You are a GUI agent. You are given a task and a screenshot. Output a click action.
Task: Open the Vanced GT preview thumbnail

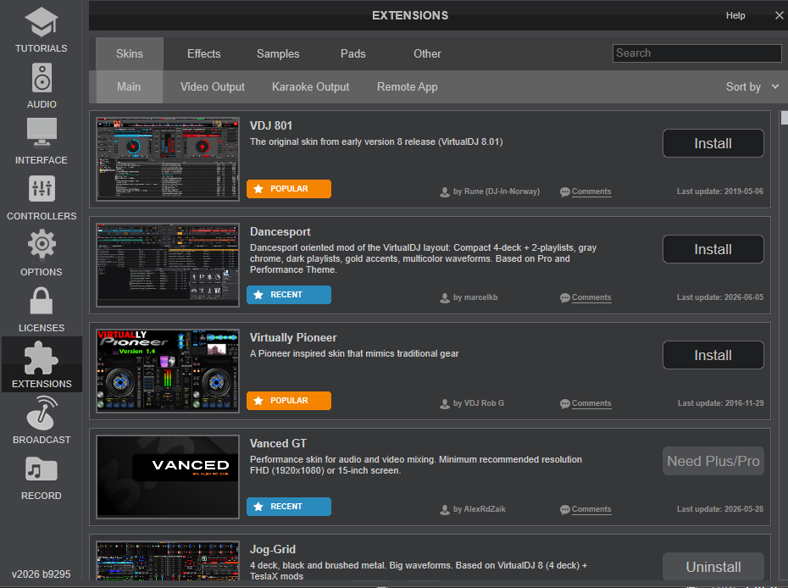[x=168, y=477]
